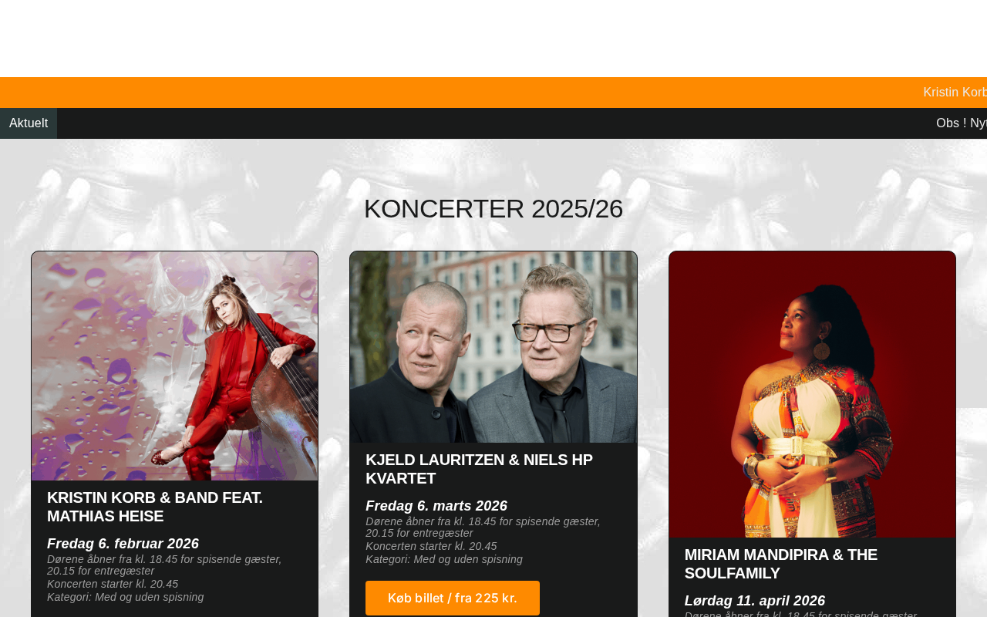Click Kategori line in Kristin Korb card

(126, 597)
